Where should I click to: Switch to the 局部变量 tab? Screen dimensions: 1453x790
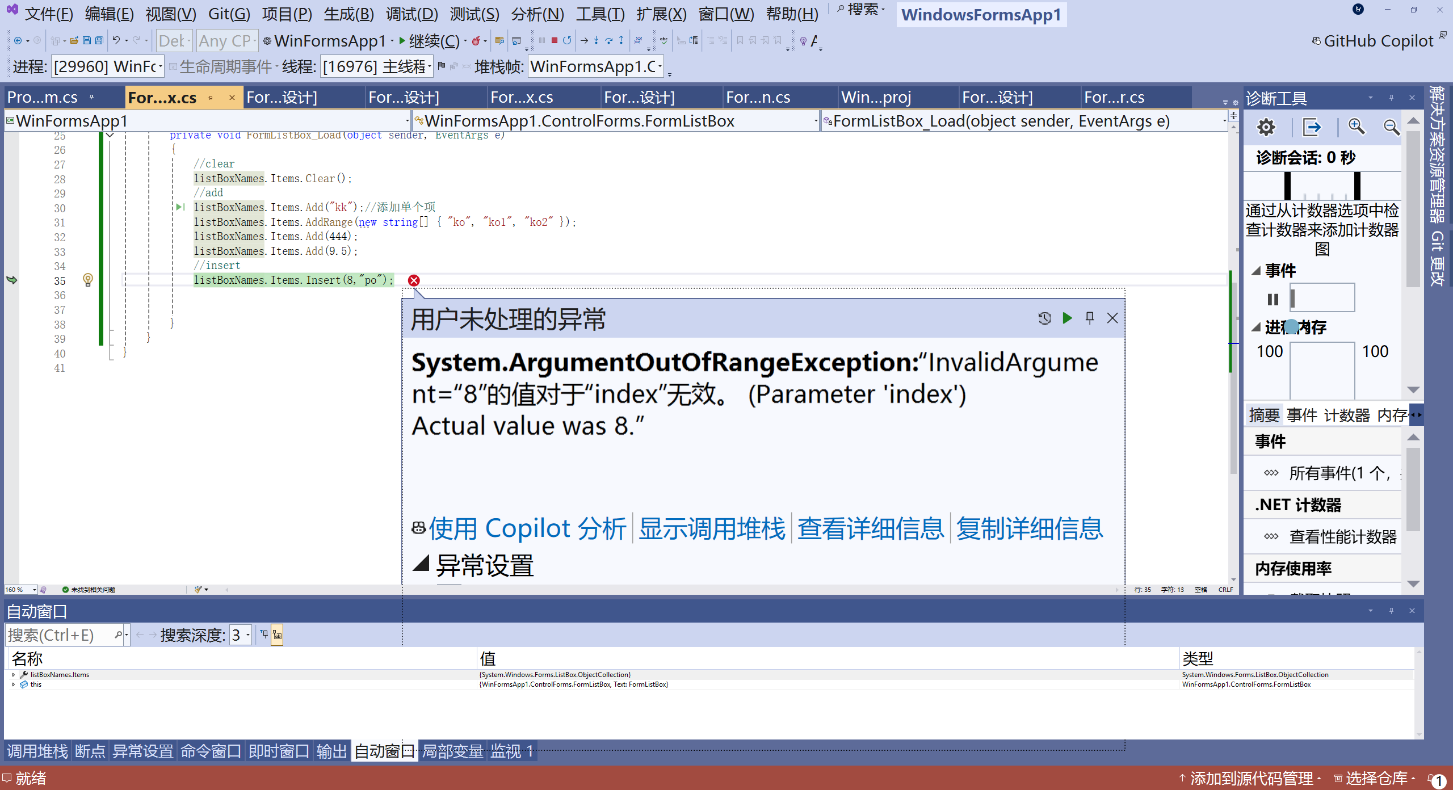tap(452, 751)
